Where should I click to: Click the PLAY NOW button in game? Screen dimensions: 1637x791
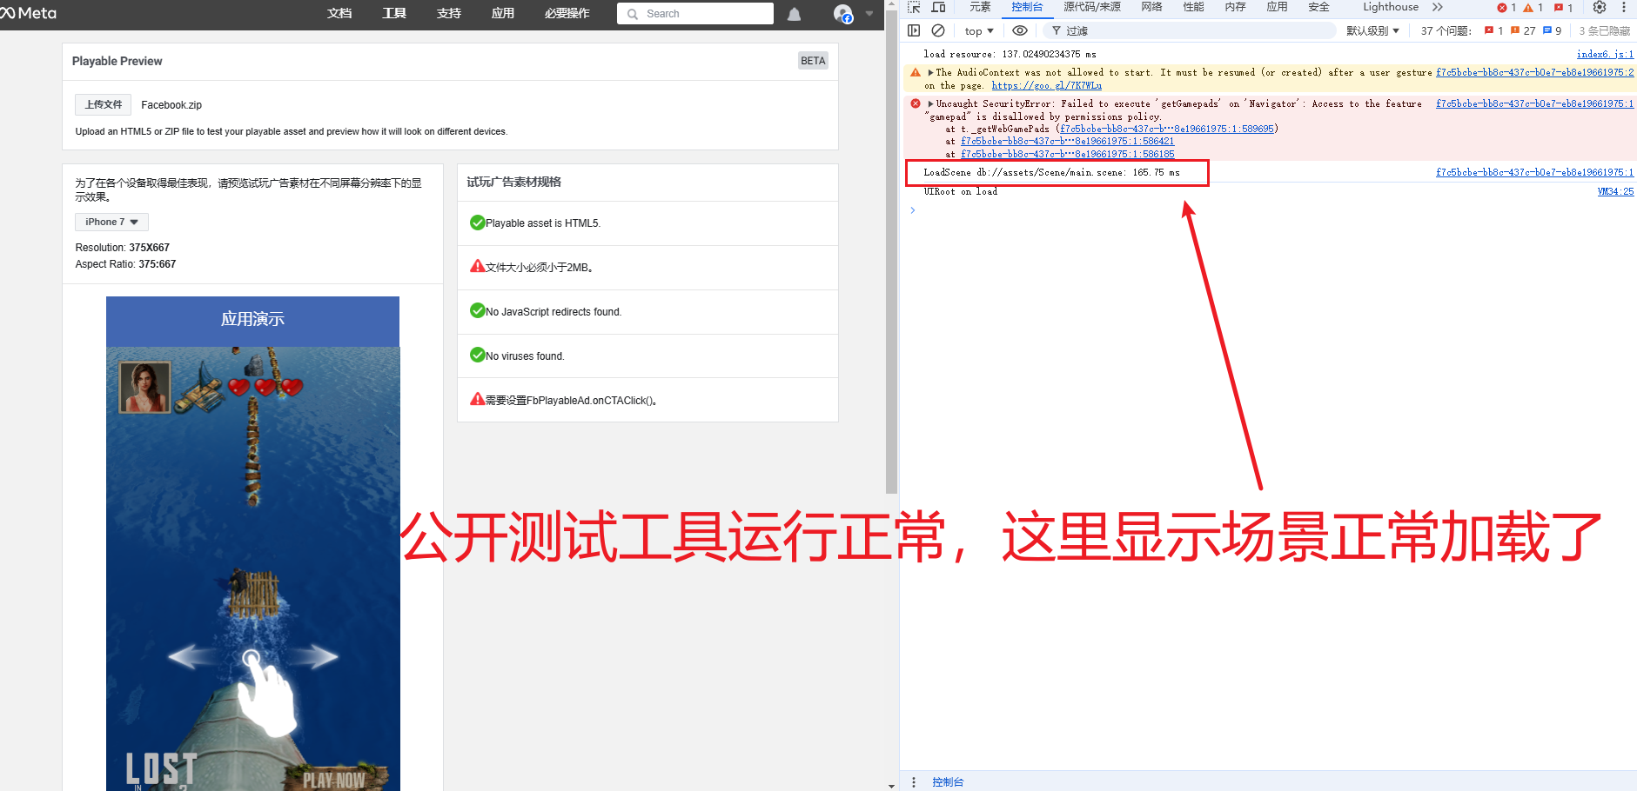(334, 779)
